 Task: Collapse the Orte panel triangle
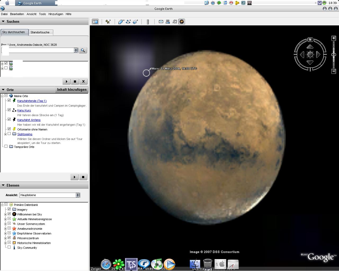coord(3,90)
